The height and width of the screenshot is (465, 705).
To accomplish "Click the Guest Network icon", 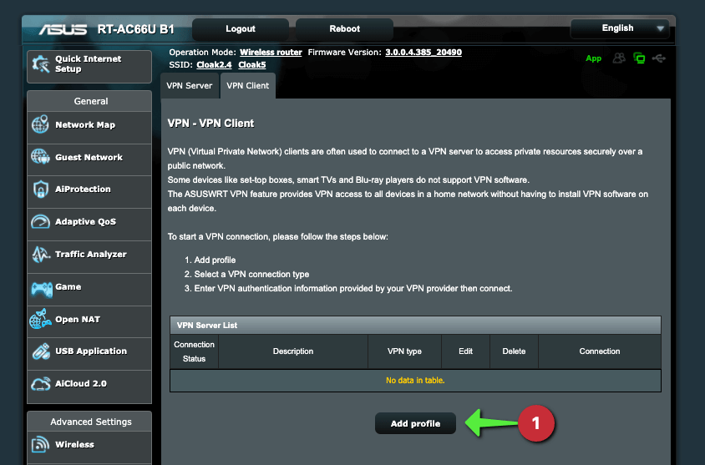I will pyautogui.click(x=40, y=157).
